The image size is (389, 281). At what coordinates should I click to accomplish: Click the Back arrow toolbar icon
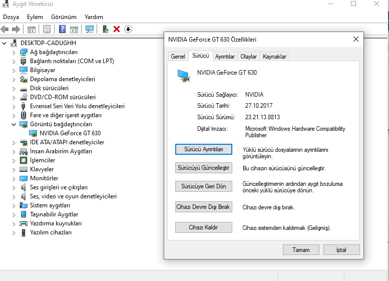point(5,29)
